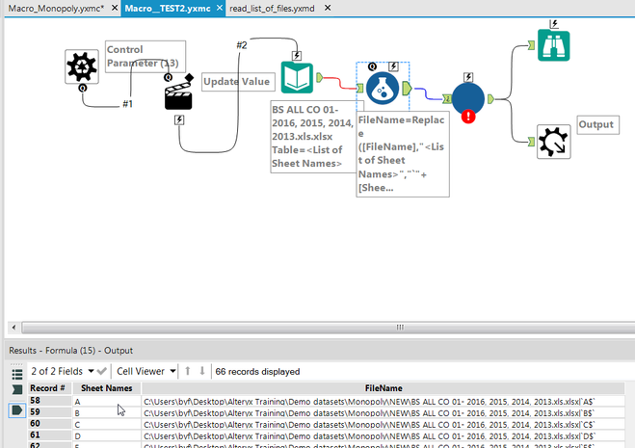The image size is (635, 448).
Task: Click the Sheet Names column header
Action: 107,388
